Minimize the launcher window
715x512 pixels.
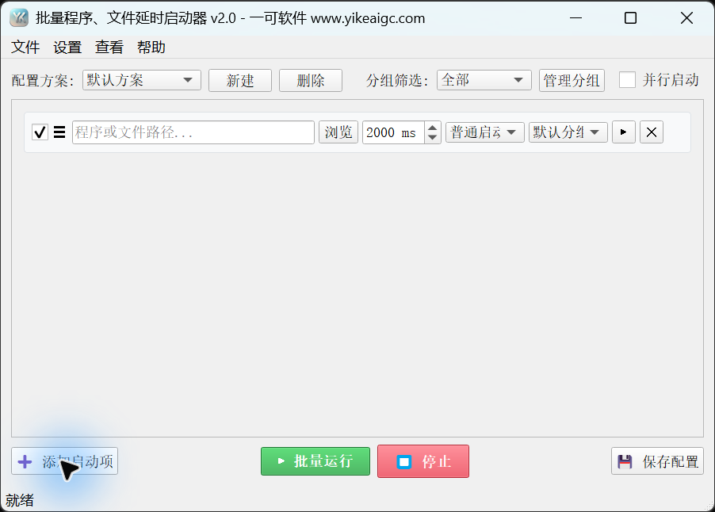576,18
